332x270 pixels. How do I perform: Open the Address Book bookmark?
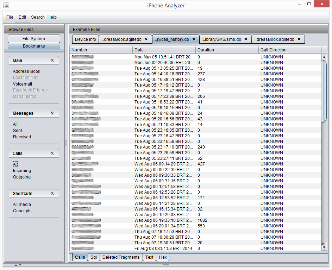27,71
